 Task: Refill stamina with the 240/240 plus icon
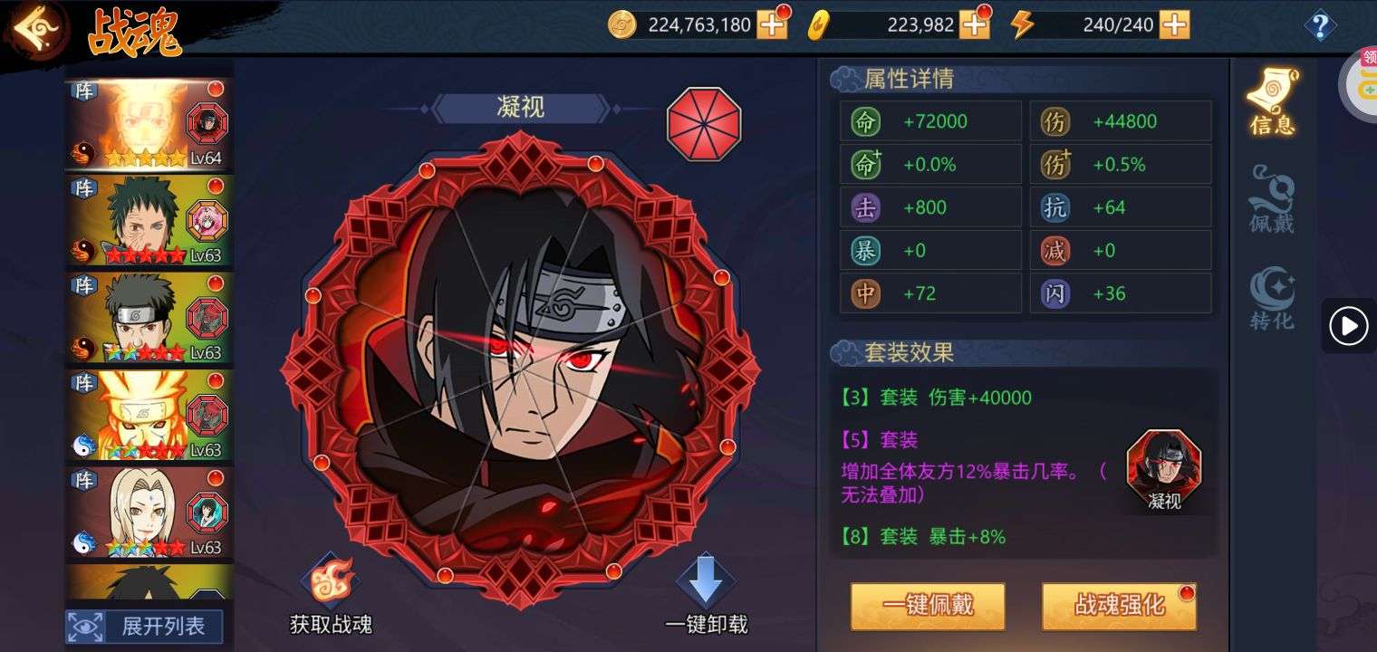pyautogui.click(x=1174, y=24)
